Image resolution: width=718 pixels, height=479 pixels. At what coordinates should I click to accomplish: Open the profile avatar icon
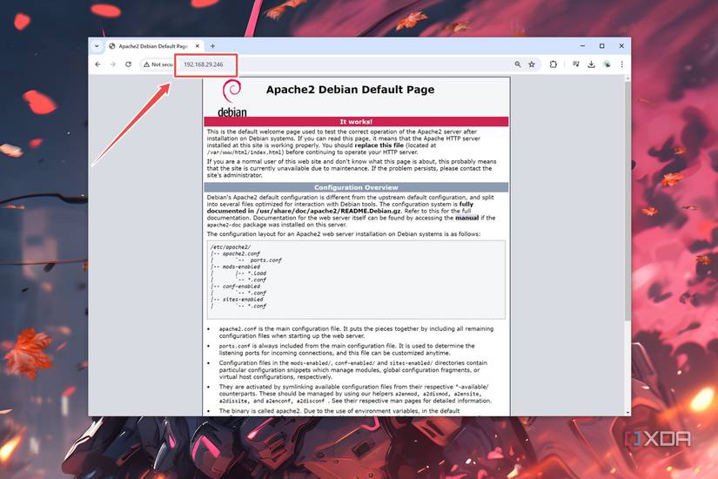click(x=607, y=64)
